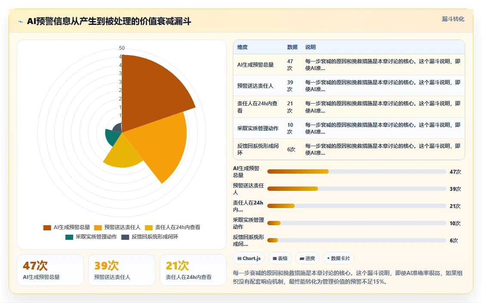Select the 反馈回系统形成闭环 table cell
Viewport: 482px width, 303px height.
pyautogui.click(x=258, y=150)
